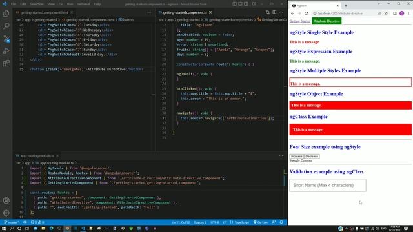Open Task View on the taskbar
This screenshot has width=413, height=232.
tap(27, 229)
